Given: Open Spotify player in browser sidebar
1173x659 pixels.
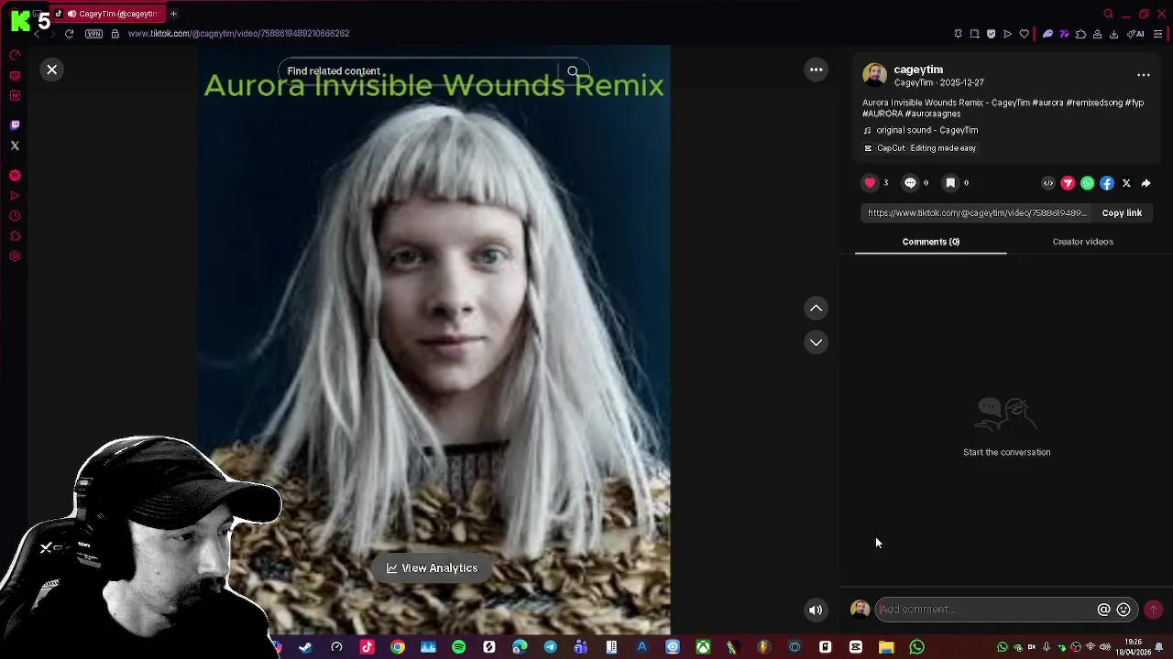Looking at the screenshot, I should coord(15,175).
